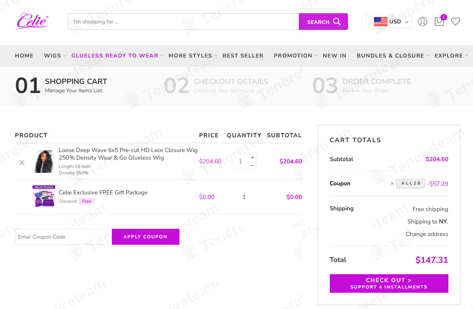Select step 03 ORDER COMPLETE

coord(362,85)
